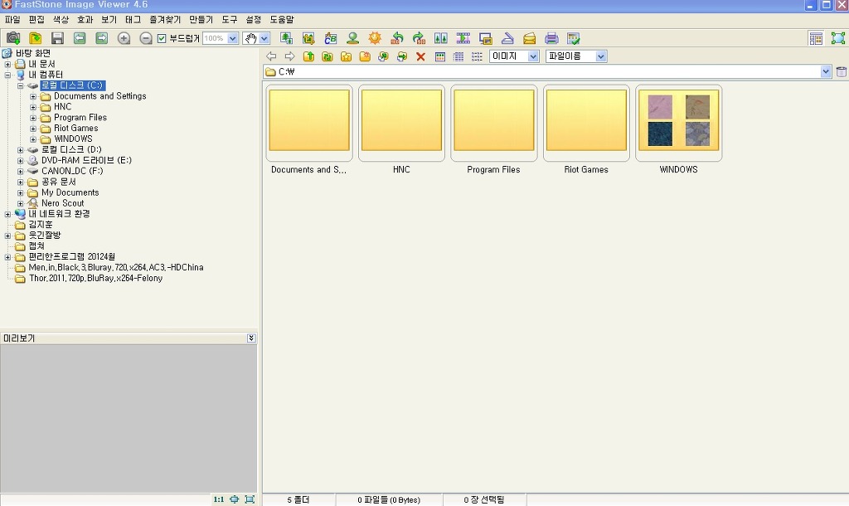
Task: Click the red X delete icon
Action: (x=420, y=56)
